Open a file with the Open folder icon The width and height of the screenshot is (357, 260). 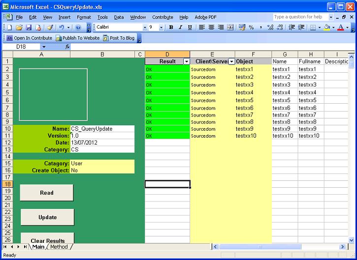point(19,28)
